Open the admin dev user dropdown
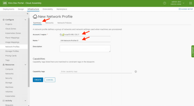This screenshot has width=194, height=106. (177, 3)
